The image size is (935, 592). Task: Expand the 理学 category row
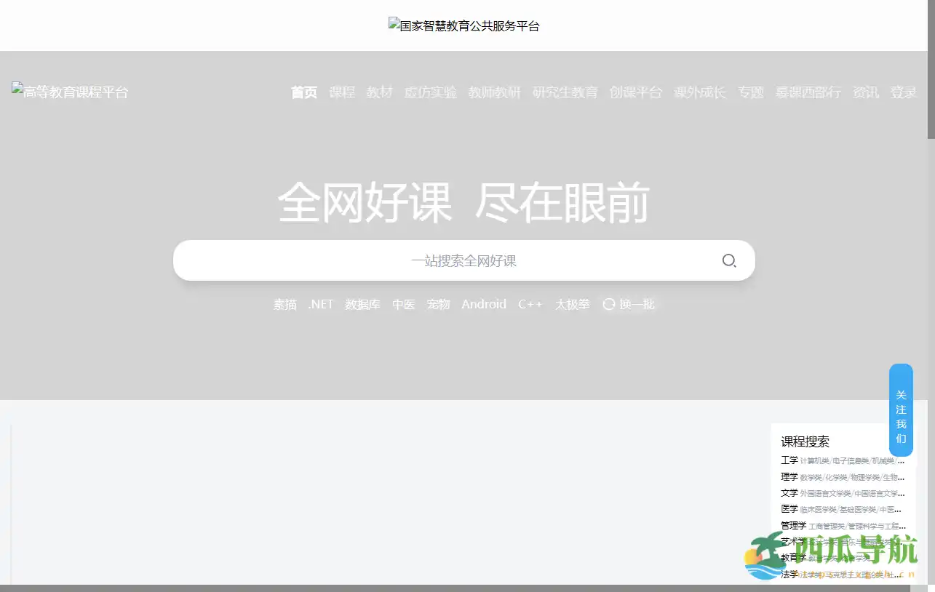pyautogui.click(x=789, y=477)
